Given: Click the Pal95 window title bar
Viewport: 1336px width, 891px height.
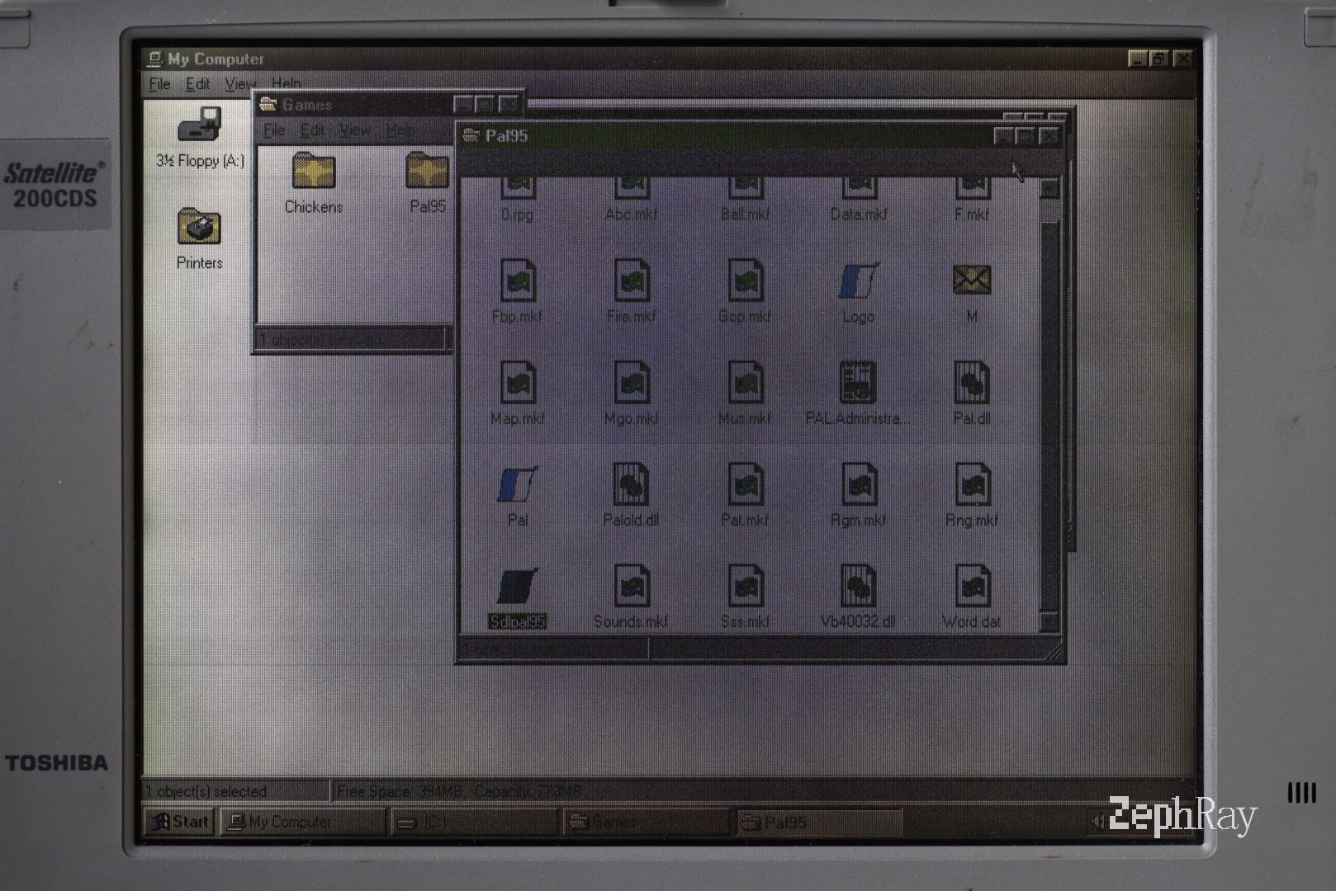Looking at the screenshot, I should coord(727,136).
